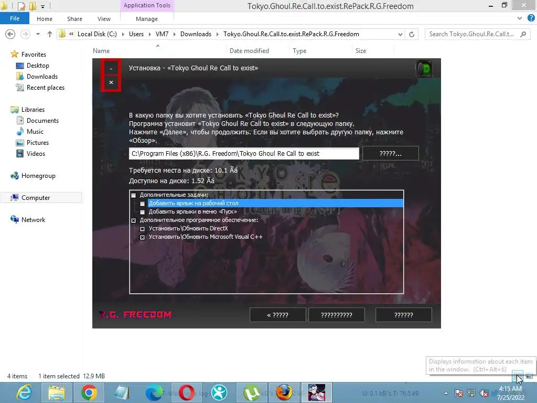
Task: Open Homegroup in navigation pane
Action: click(x=38, y=176)
